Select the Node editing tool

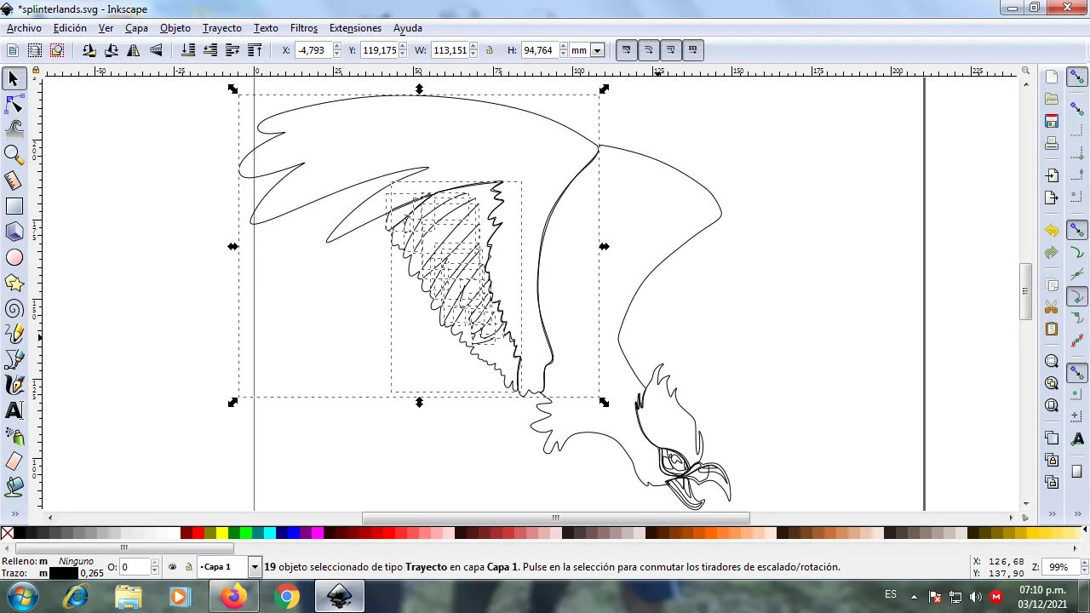tap(14, 105)
